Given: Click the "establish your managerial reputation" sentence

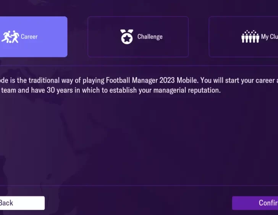Looking at the screenshot, I should [x=172, y=91].
